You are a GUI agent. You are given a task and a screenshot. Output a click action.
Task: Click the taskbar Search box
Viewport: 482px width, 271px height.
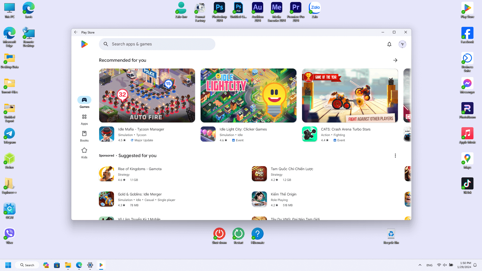[x=27, y=265]
